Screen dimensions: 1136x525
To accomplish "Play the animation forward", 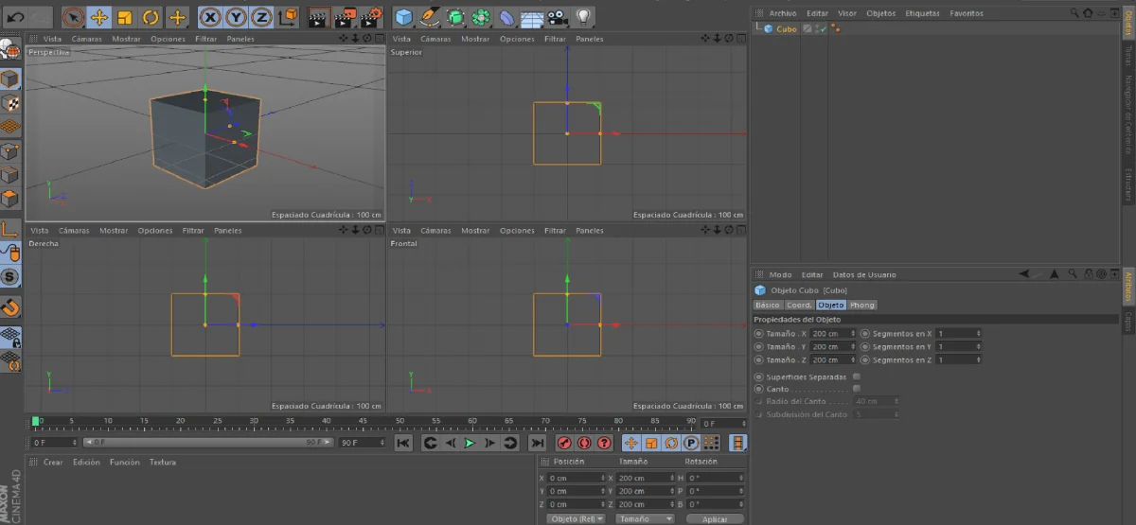I will (470, 443).
